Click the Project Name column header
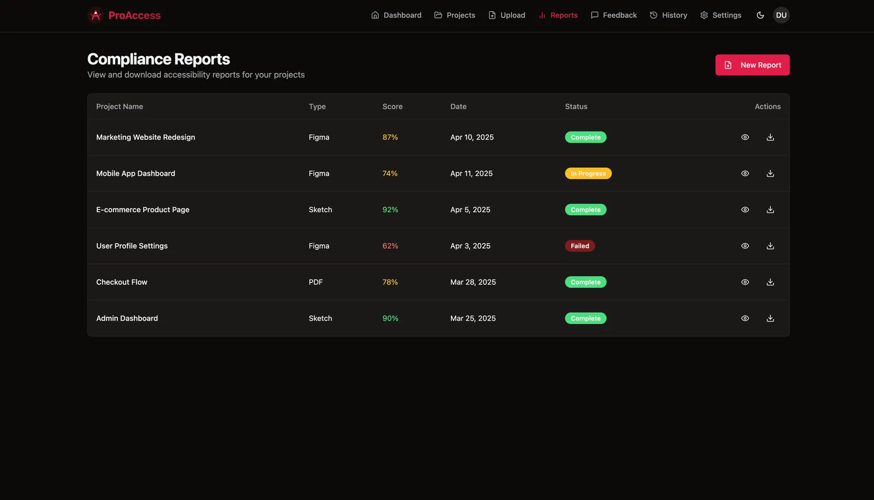The height and width of the screenshot is (500, 874). (120, 106)
